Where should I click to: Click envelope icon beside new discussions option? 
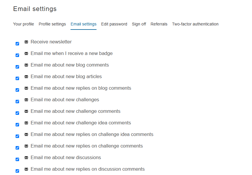pos(26,158)
